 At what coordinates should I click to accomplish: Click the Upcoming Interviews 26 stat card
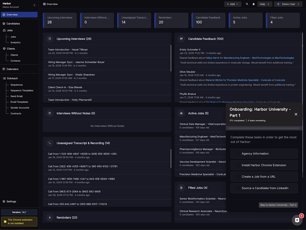coord(60,20)
